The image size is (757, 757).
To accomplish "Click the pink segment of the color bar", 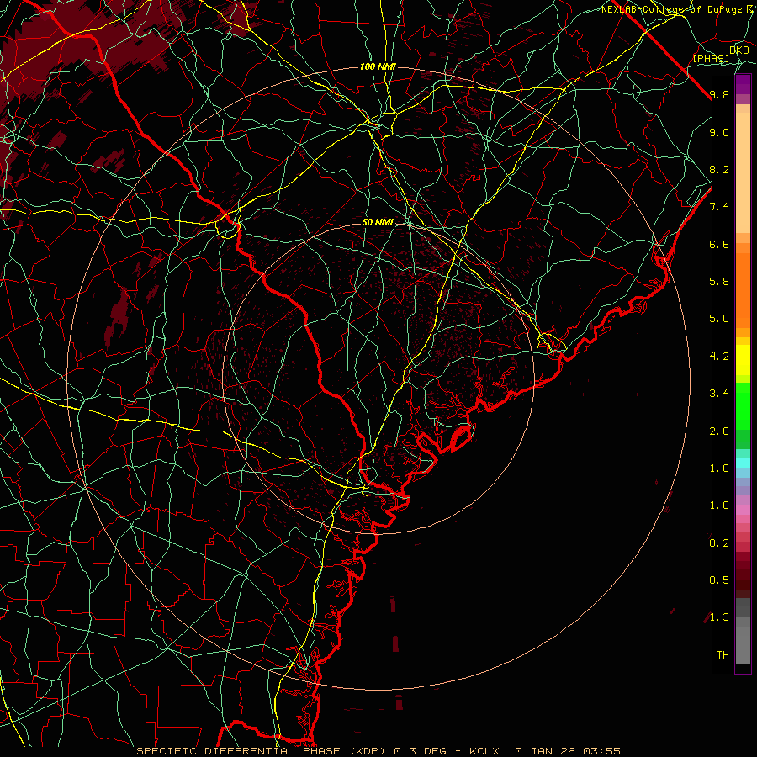I will point(743,510).
